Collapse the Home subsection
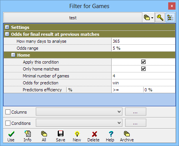Viewport: 179px width, 146px height. tap(13, 55)
